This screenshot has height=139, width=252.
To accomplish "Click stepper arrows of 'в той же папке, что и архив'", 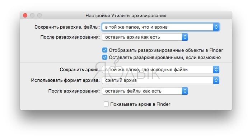I will pos(216,27).
